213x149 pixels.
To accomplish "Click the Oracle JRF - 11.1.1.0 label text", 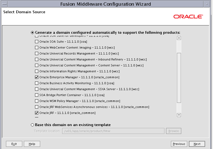I will [x=67, y=113].
